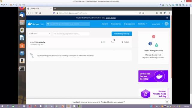Close the recommend Docker Hub survey

pos(167,102)
